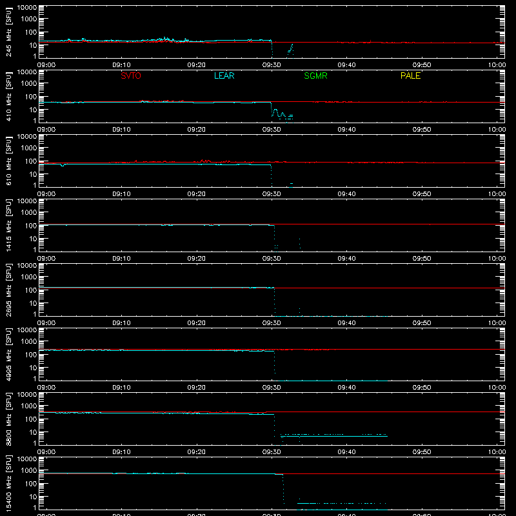Select the '410 MHz [SFU]' axis title
Screen dimensions: 516x516
click(9, 96)
